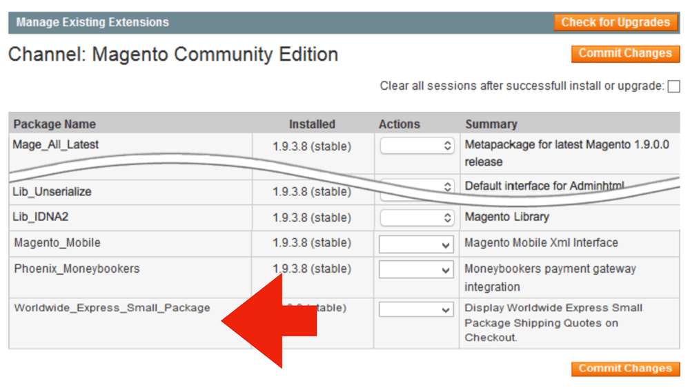690x388 pixels.
Task: Click installed version of Mage_All_Latest
Action: point(312,146)
